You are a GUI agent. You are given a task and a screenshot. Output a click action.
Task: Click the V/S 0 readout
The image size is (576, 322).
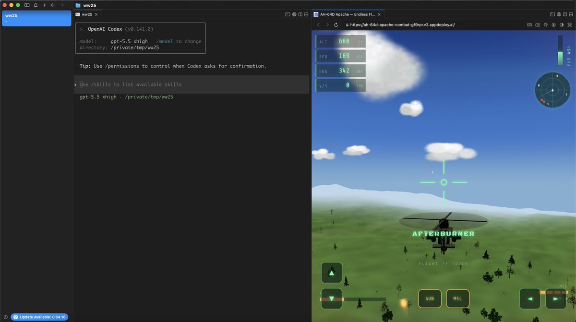[340, 86]
